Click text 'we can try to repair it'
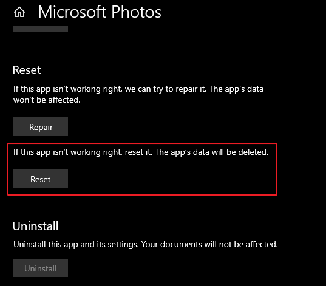 [x=166, y=89]
